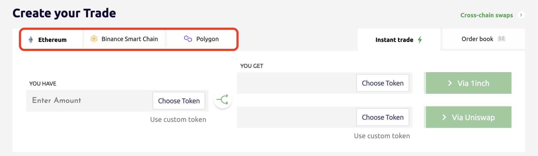Switch to the Ethereum network tab
This screenshot has height=156, width=538.
[52, 40]
